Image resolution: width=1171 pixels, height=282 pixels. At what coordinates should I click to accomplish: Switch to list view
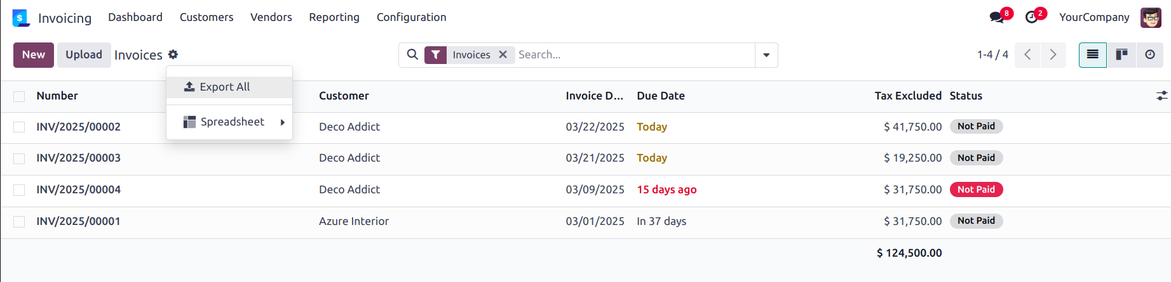pos(1093,55)
